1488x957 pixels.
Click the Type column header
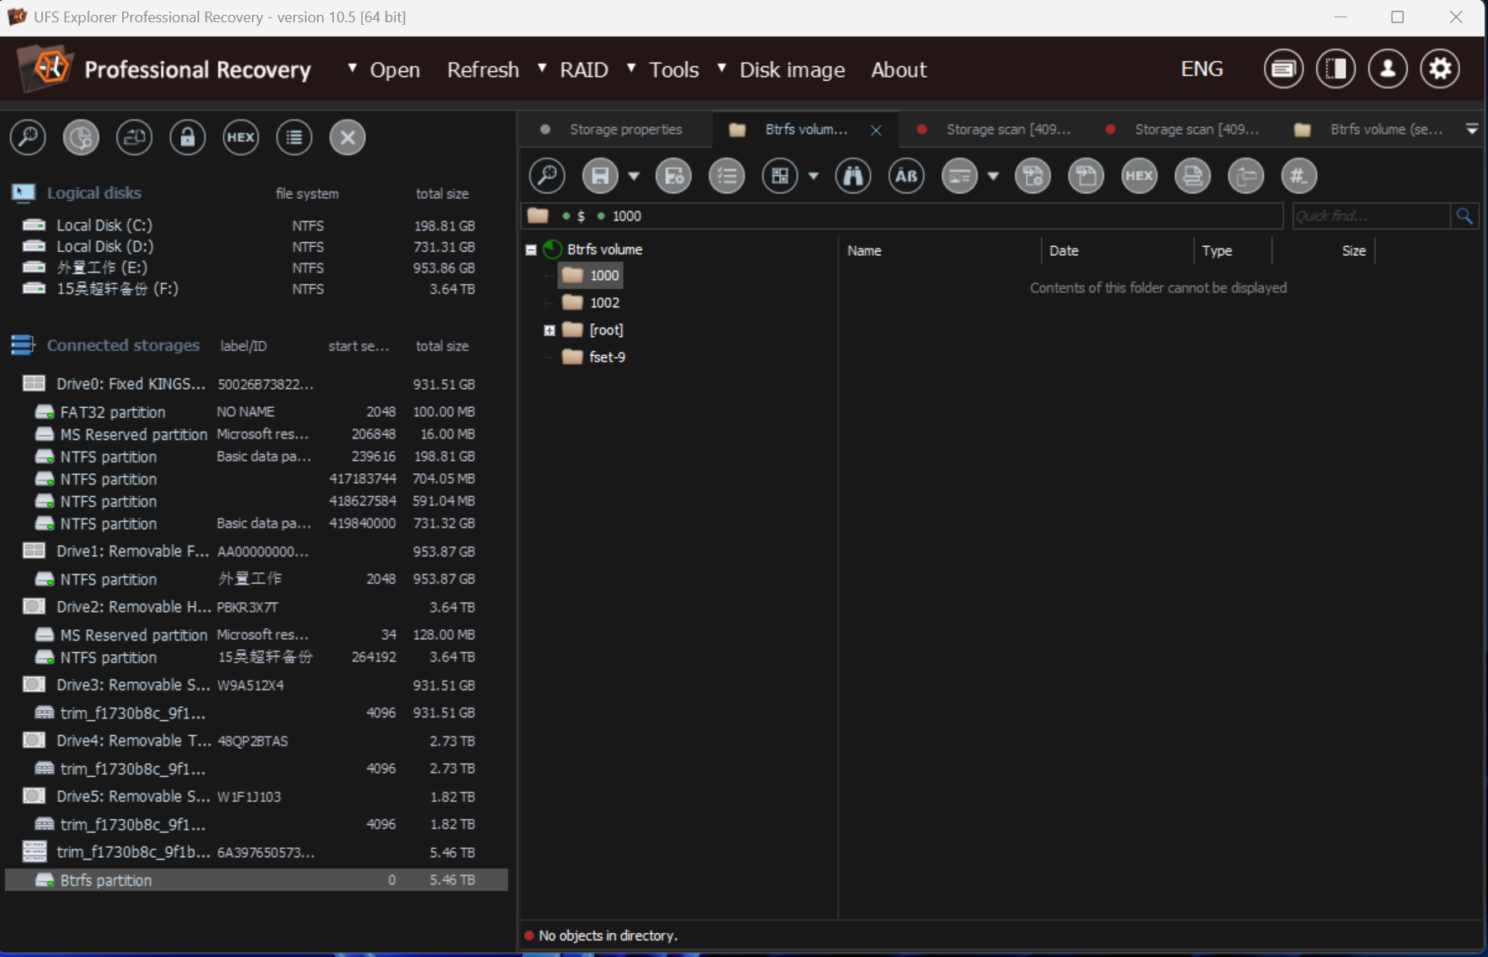[x=1217, y=251]
